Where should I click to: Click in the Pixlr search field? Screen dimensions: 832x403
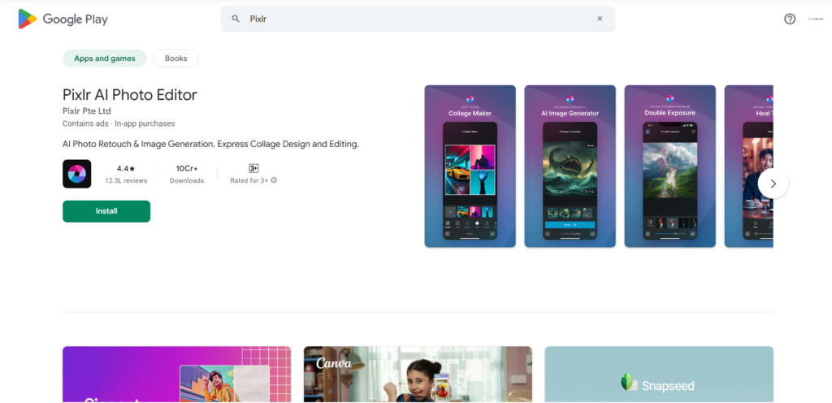(418, 19)
